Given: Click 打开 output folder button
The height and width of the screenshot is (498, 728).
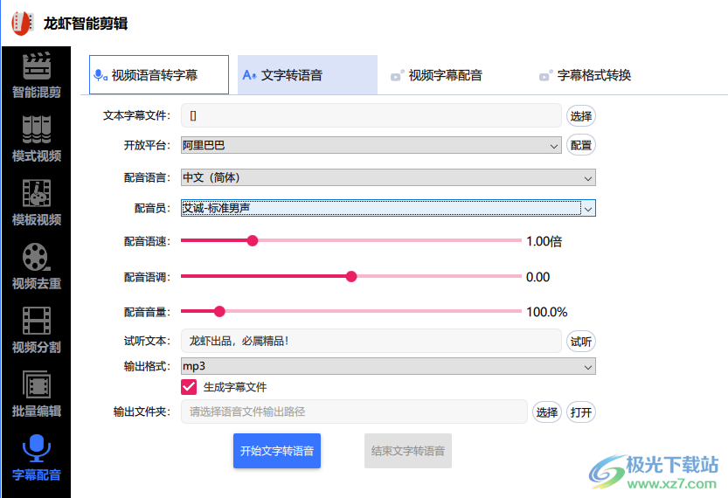Looking at the screenshot, I should point(581,412).
